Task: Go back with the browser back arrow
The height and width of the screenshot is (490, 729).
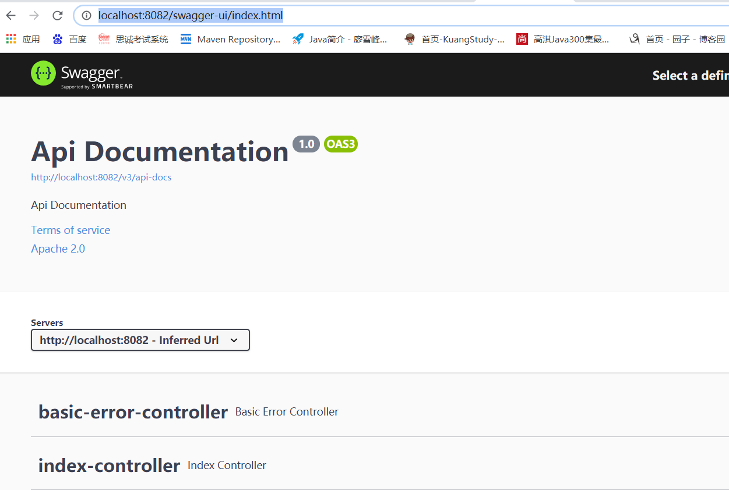Action: click(10, 16)
